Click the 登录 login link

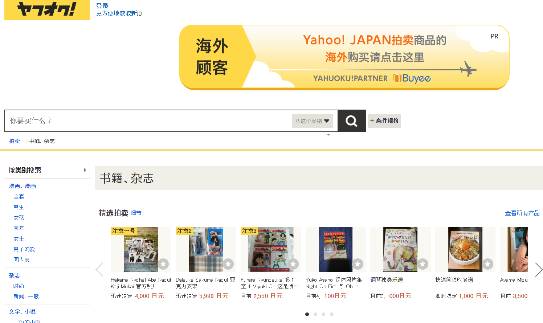pyautogui.click(x=102, y=6)
